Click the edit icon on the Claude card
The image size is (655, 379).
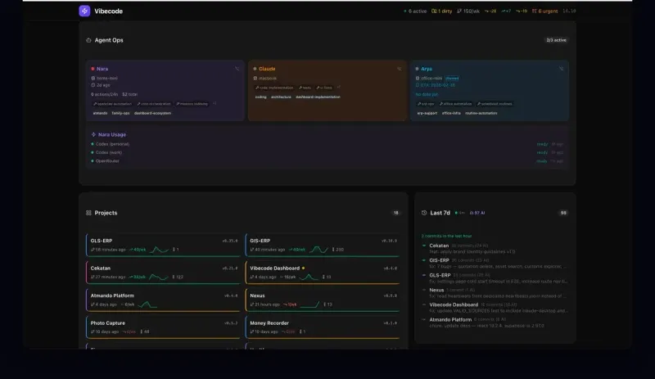click(399, 69)
